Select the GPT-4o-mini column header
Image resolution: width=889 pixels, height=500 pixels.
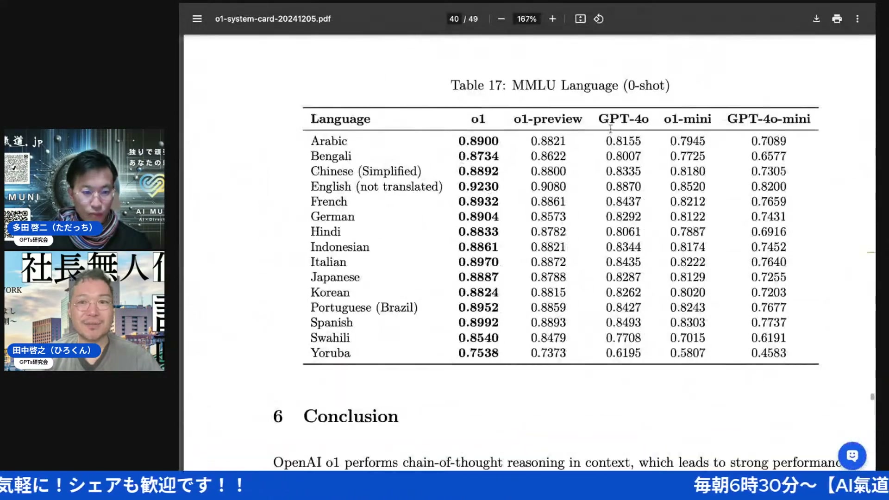769,119
